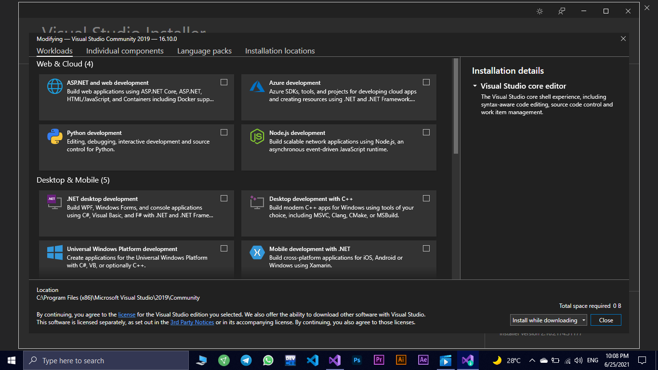This screenshot has height=370, width=658.
Task: Click the battery tray icon
Action: tap(555, 360)
